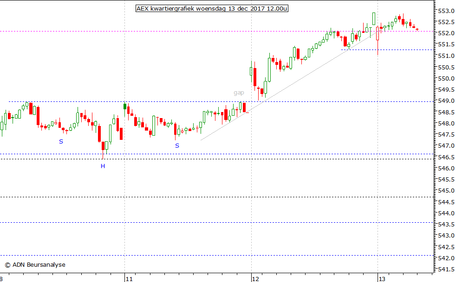Select date label 11 on time axis
The height and width of the screenshot is (282, 456).
coord(129,279)
